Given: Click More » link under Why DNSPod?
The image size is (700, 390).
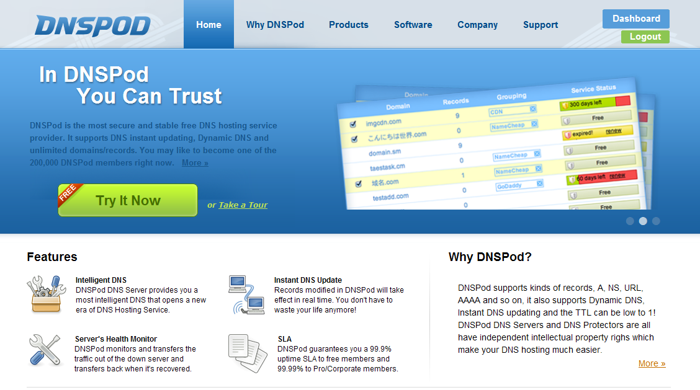Looking at the screenshot, I should click(x=652, y=364).
